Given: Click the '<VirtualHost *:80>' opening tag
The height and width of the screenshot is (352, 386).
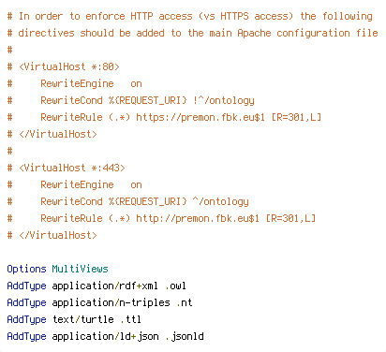Looking at the screenshot, I should [x=69, y=66].
